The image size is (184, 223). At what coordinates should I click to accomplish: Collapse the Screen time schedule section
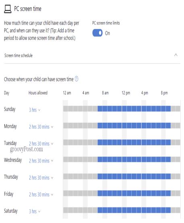point(176,55)
